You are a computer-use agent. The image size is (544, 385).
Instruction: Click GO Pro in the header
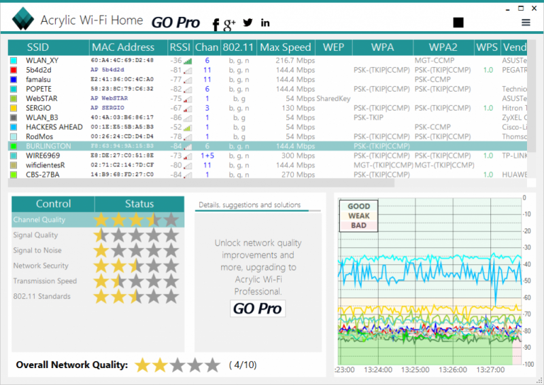point(175,22)
